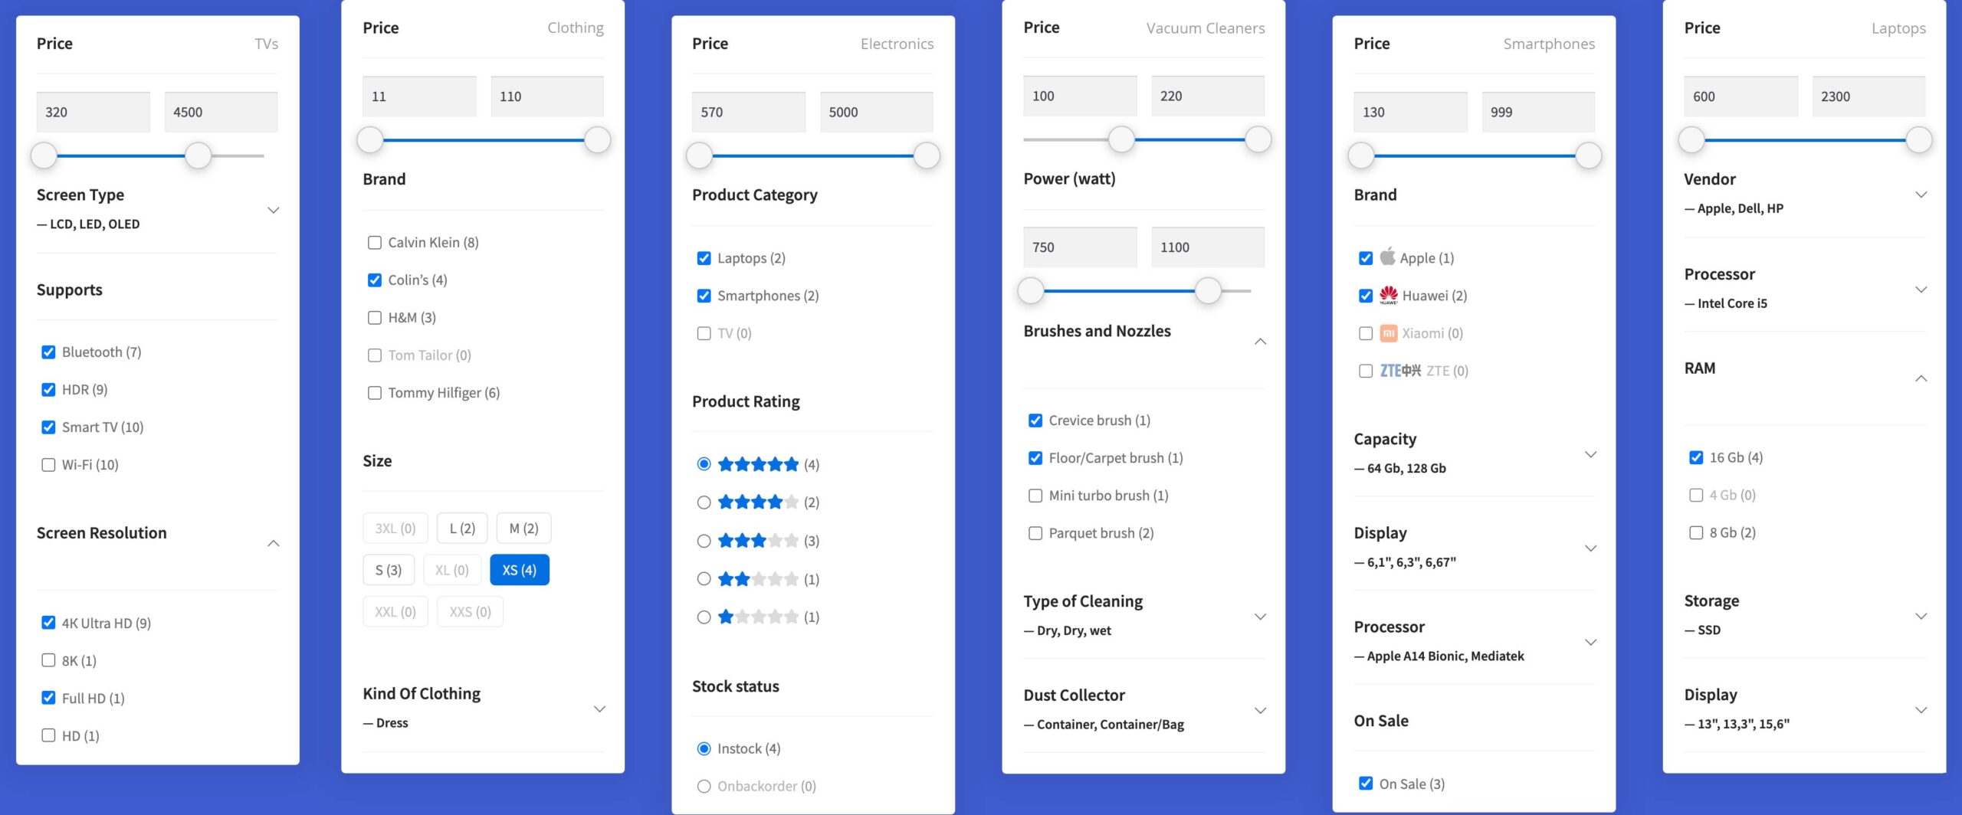Image resolution: width=1962 pixels, height=815 pixels.
Task: Pick the one-star rating stars
Action: tap(758, 617)
